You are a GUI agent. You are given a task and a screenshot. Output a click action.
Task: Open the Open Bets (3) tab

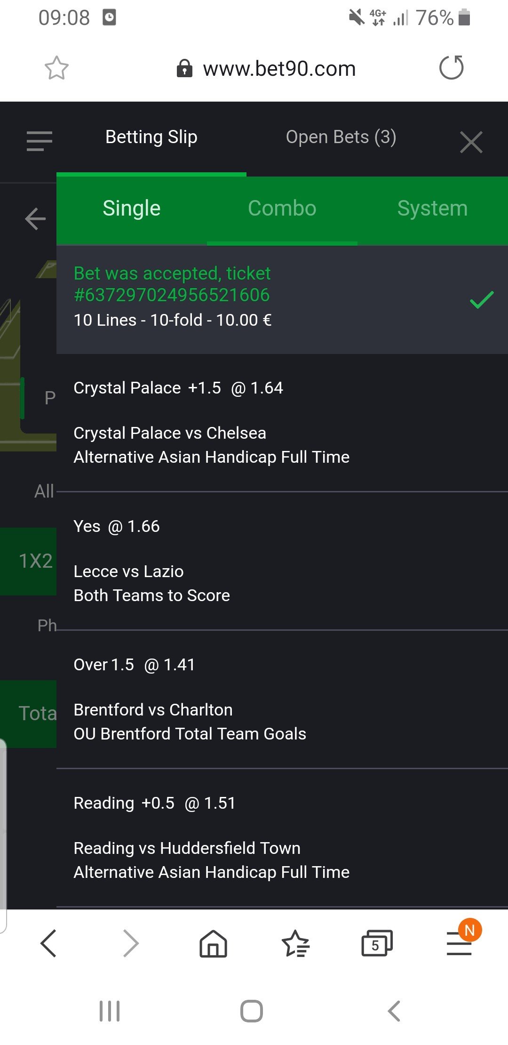pyautogui.click(x=341, y=137)
